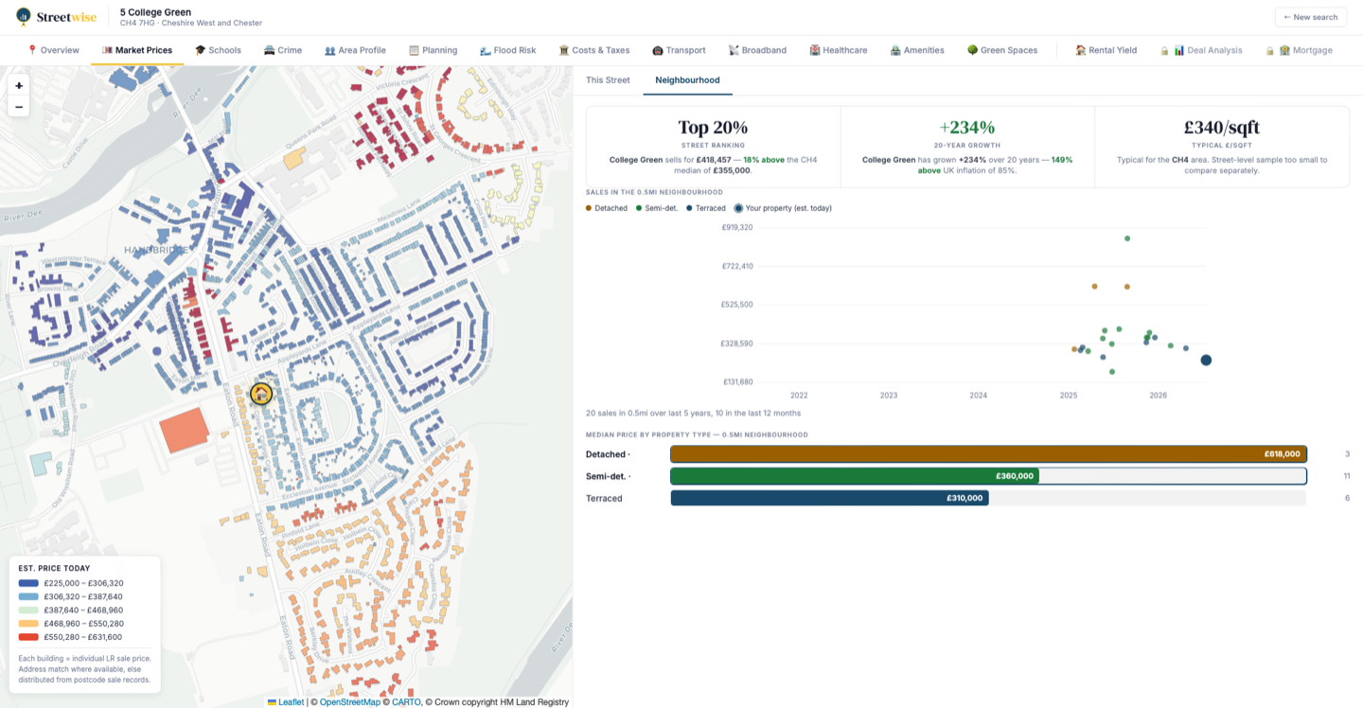This screenshot has height=708, width=1363.
Task: Go to the Healthcare section
Action: (839, 50)
